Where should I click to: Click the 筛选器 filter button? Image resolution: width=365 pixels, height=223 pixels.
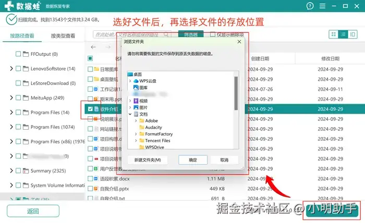pos(191,34)
